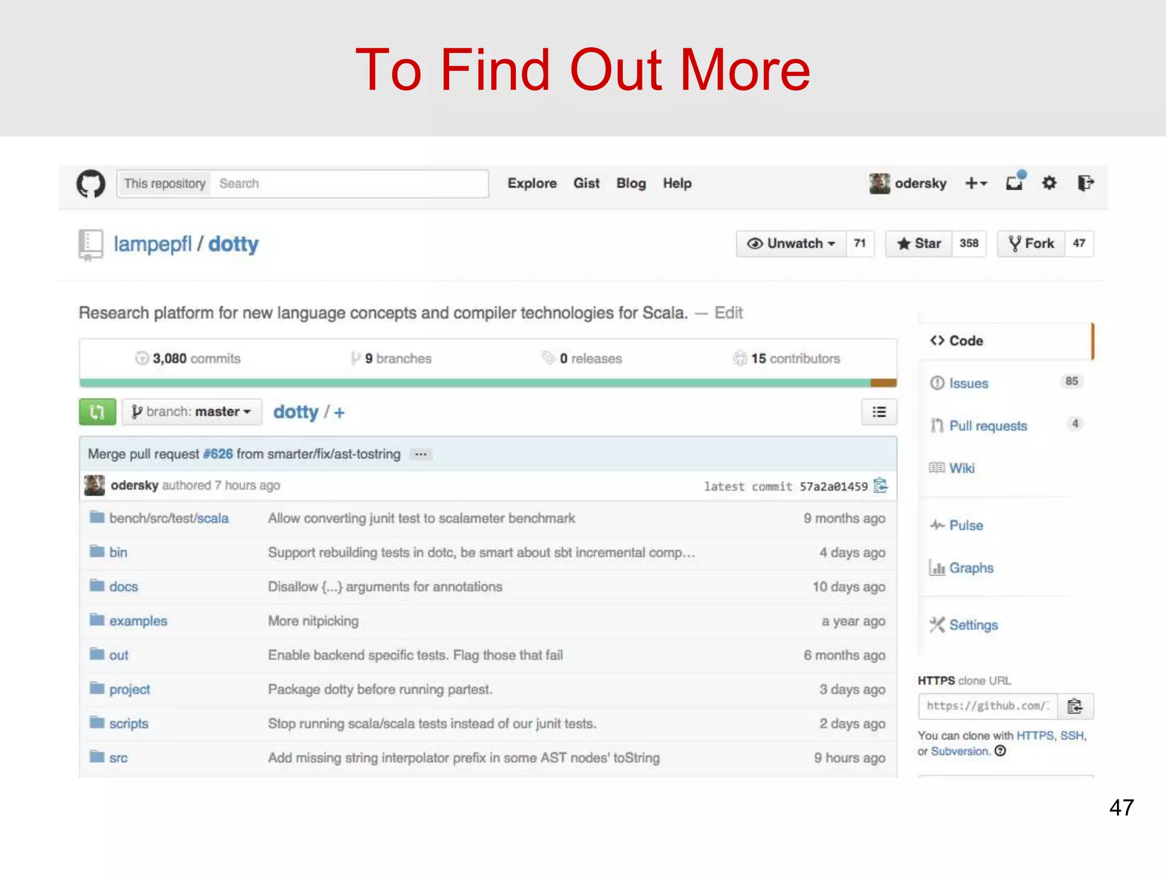Click the HTTPS clone URL field
The width and height of the screenshot is (1166, 875).
(x=988, y=706)
